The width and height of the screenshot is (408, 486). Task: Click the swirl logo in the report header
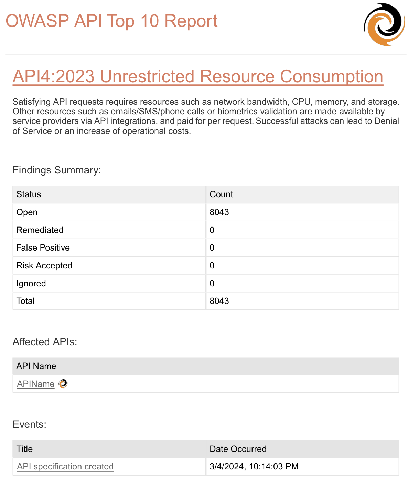[x=384, y=25]
